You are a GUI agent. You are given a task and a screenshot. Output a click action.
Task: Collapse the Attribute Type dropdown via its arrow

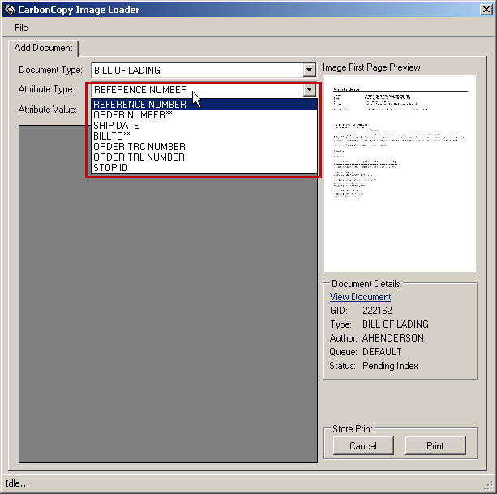pyautogui.click(x=308, y=90)
